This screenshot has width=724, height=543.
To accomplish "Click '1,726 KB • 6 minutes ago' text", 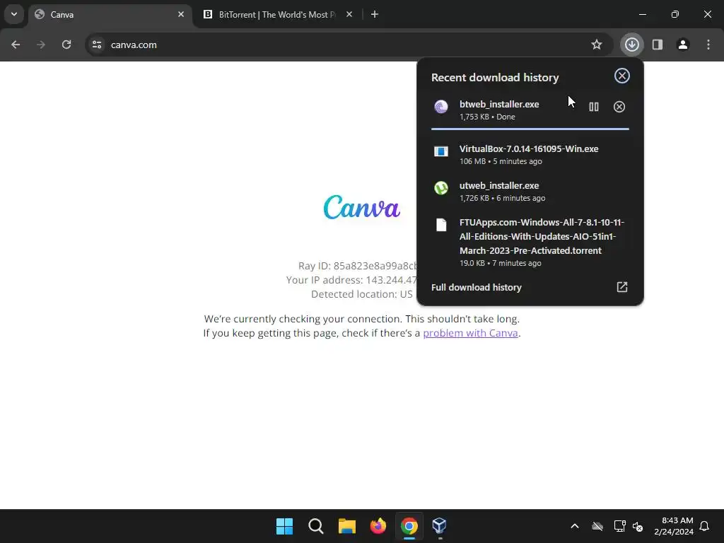I will (x=503, y=198).
